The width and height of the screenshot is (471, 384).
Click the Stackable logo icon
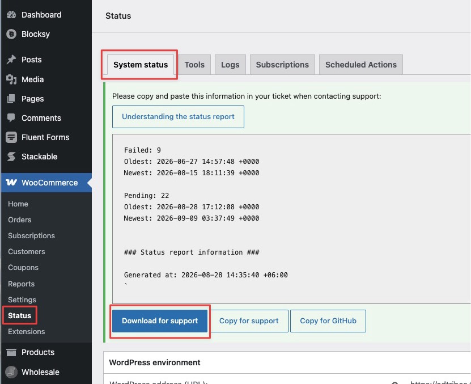click(11, 157)
